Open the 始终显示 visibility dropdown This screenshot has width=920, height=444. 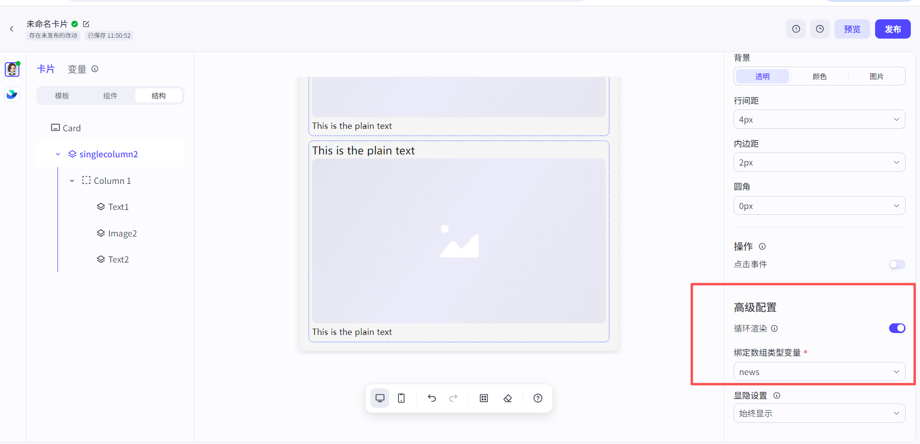[x=820, y=413]
